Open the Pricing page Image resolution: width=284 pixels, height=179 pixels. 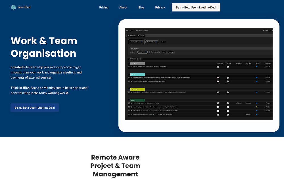104,7
